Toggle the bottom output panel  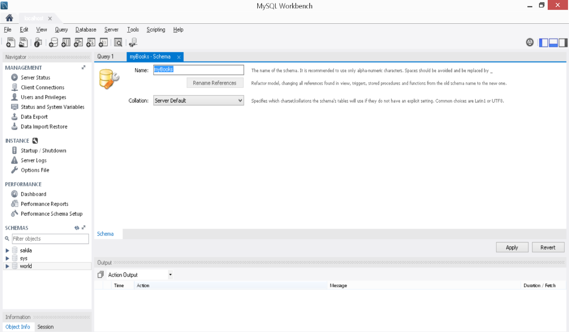[554, 43]
